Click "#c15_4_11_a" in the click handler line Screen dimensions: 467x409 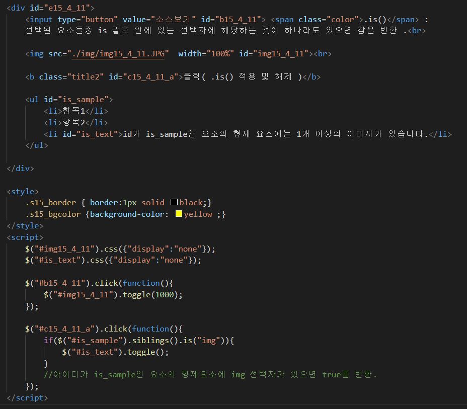click(64, 329)
